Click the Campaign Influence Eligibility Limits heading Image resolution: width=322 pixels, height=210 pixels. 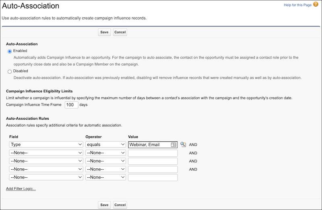point(39,91)
